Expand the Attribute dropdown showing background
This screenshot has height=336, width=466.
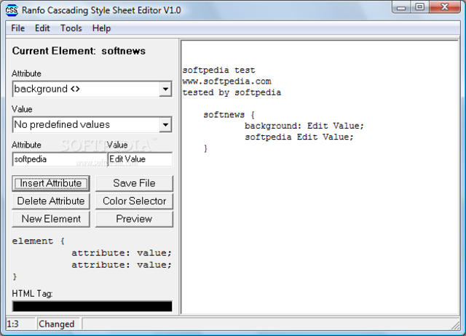point(165,89)
